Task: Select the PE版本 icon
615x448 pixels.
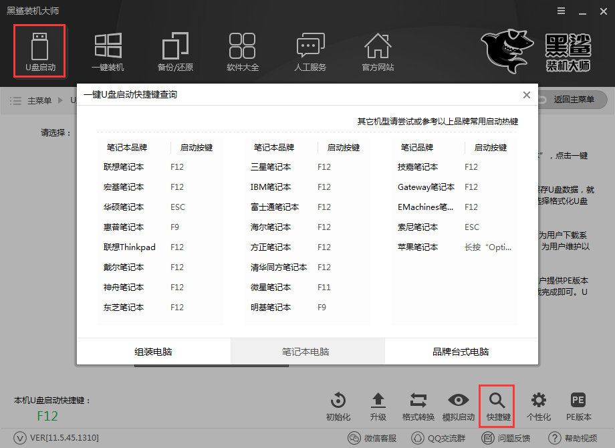Action: (578, 406)
